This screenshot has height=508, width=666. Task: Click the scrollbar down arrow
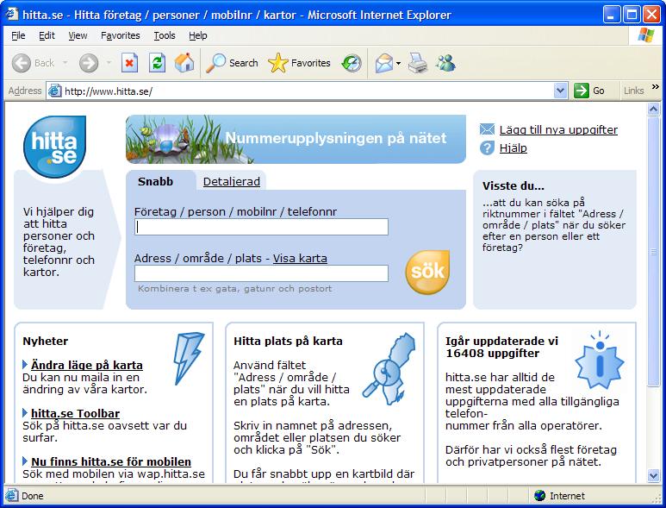pyautogui.click(x=653, y=475)
